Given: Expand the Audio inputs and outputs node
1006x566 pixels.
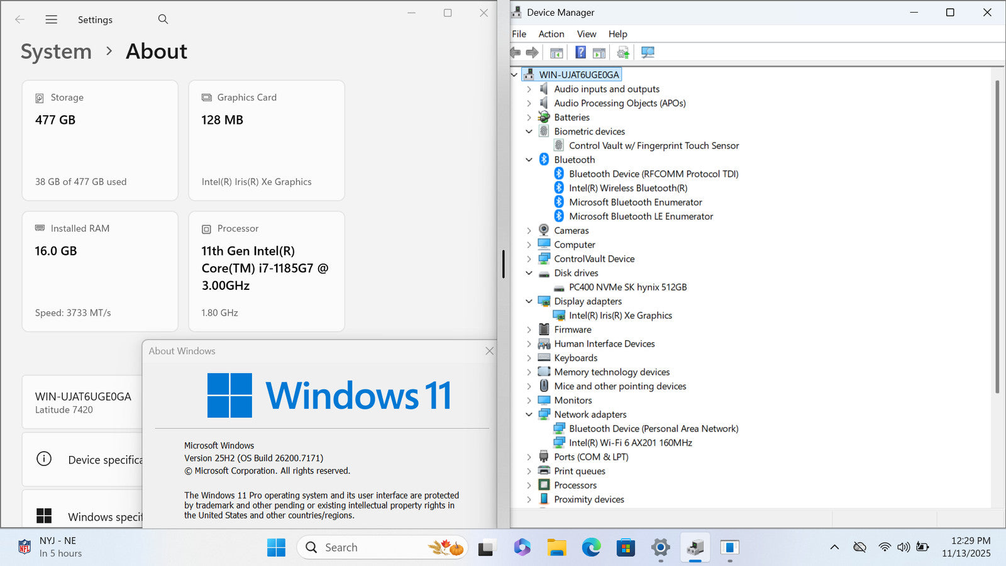Looking at the screenshot, I should click(529, 89).
